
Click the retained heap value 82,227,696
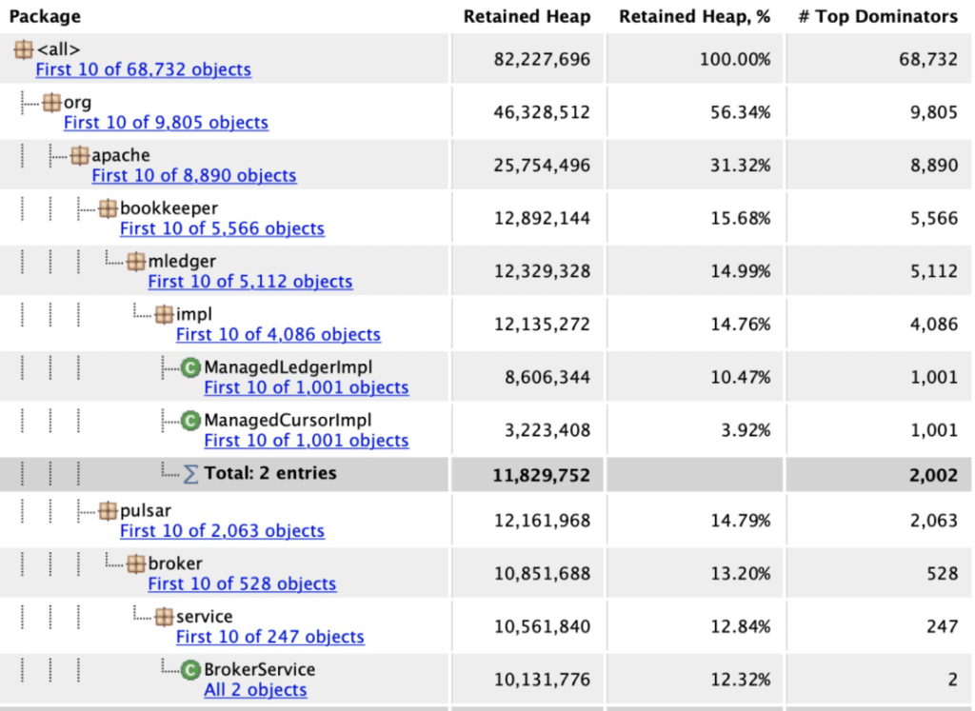(542, 59)
